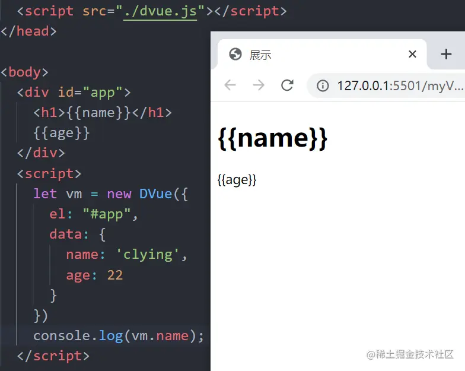465x371 pixels.
Task: Reload the page with the refresh icon
Action: [287, 85]
